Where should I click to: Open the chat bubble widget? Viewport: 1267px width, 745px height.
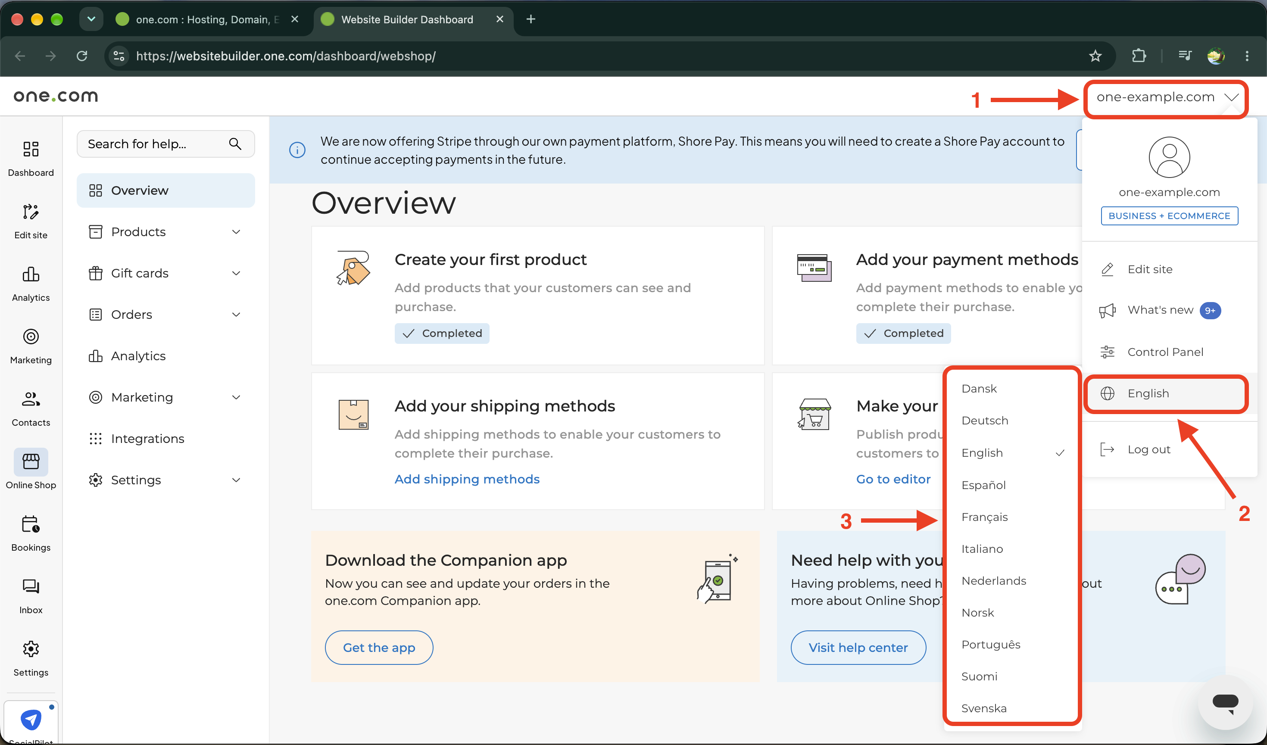pos(1225,701)
